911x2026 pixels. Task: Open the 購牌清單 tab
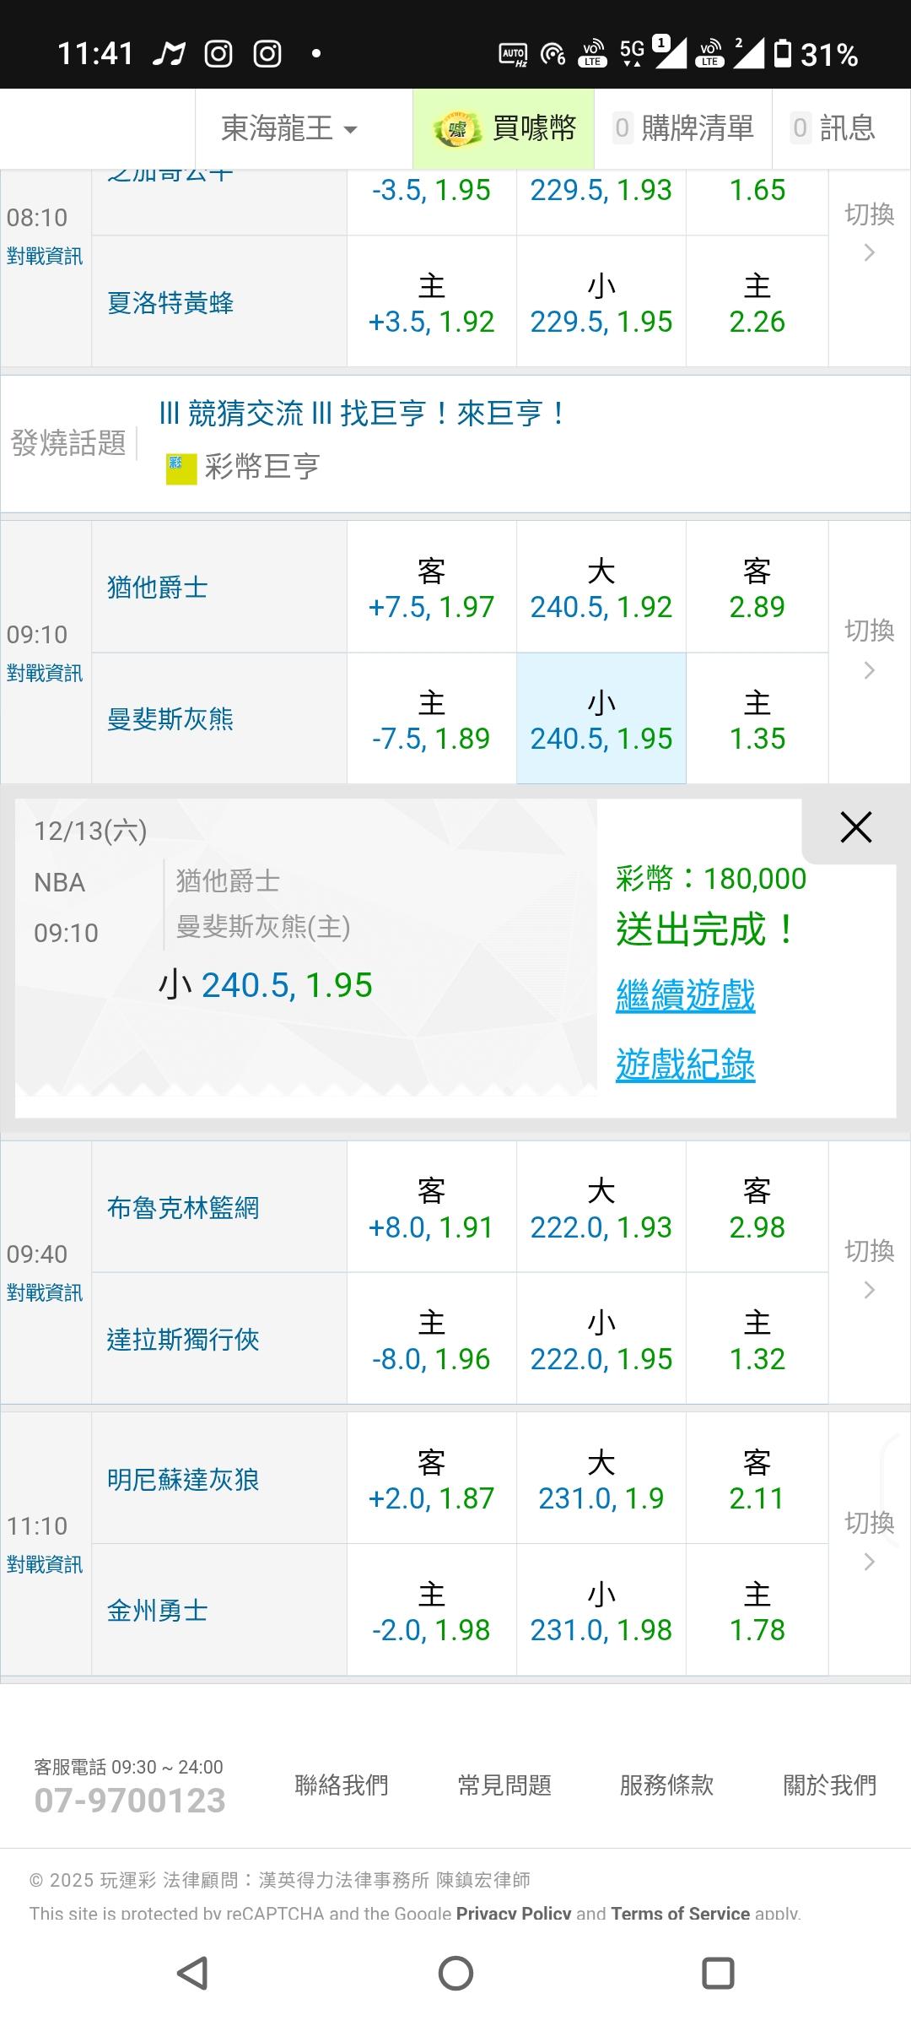coord(683,129)
